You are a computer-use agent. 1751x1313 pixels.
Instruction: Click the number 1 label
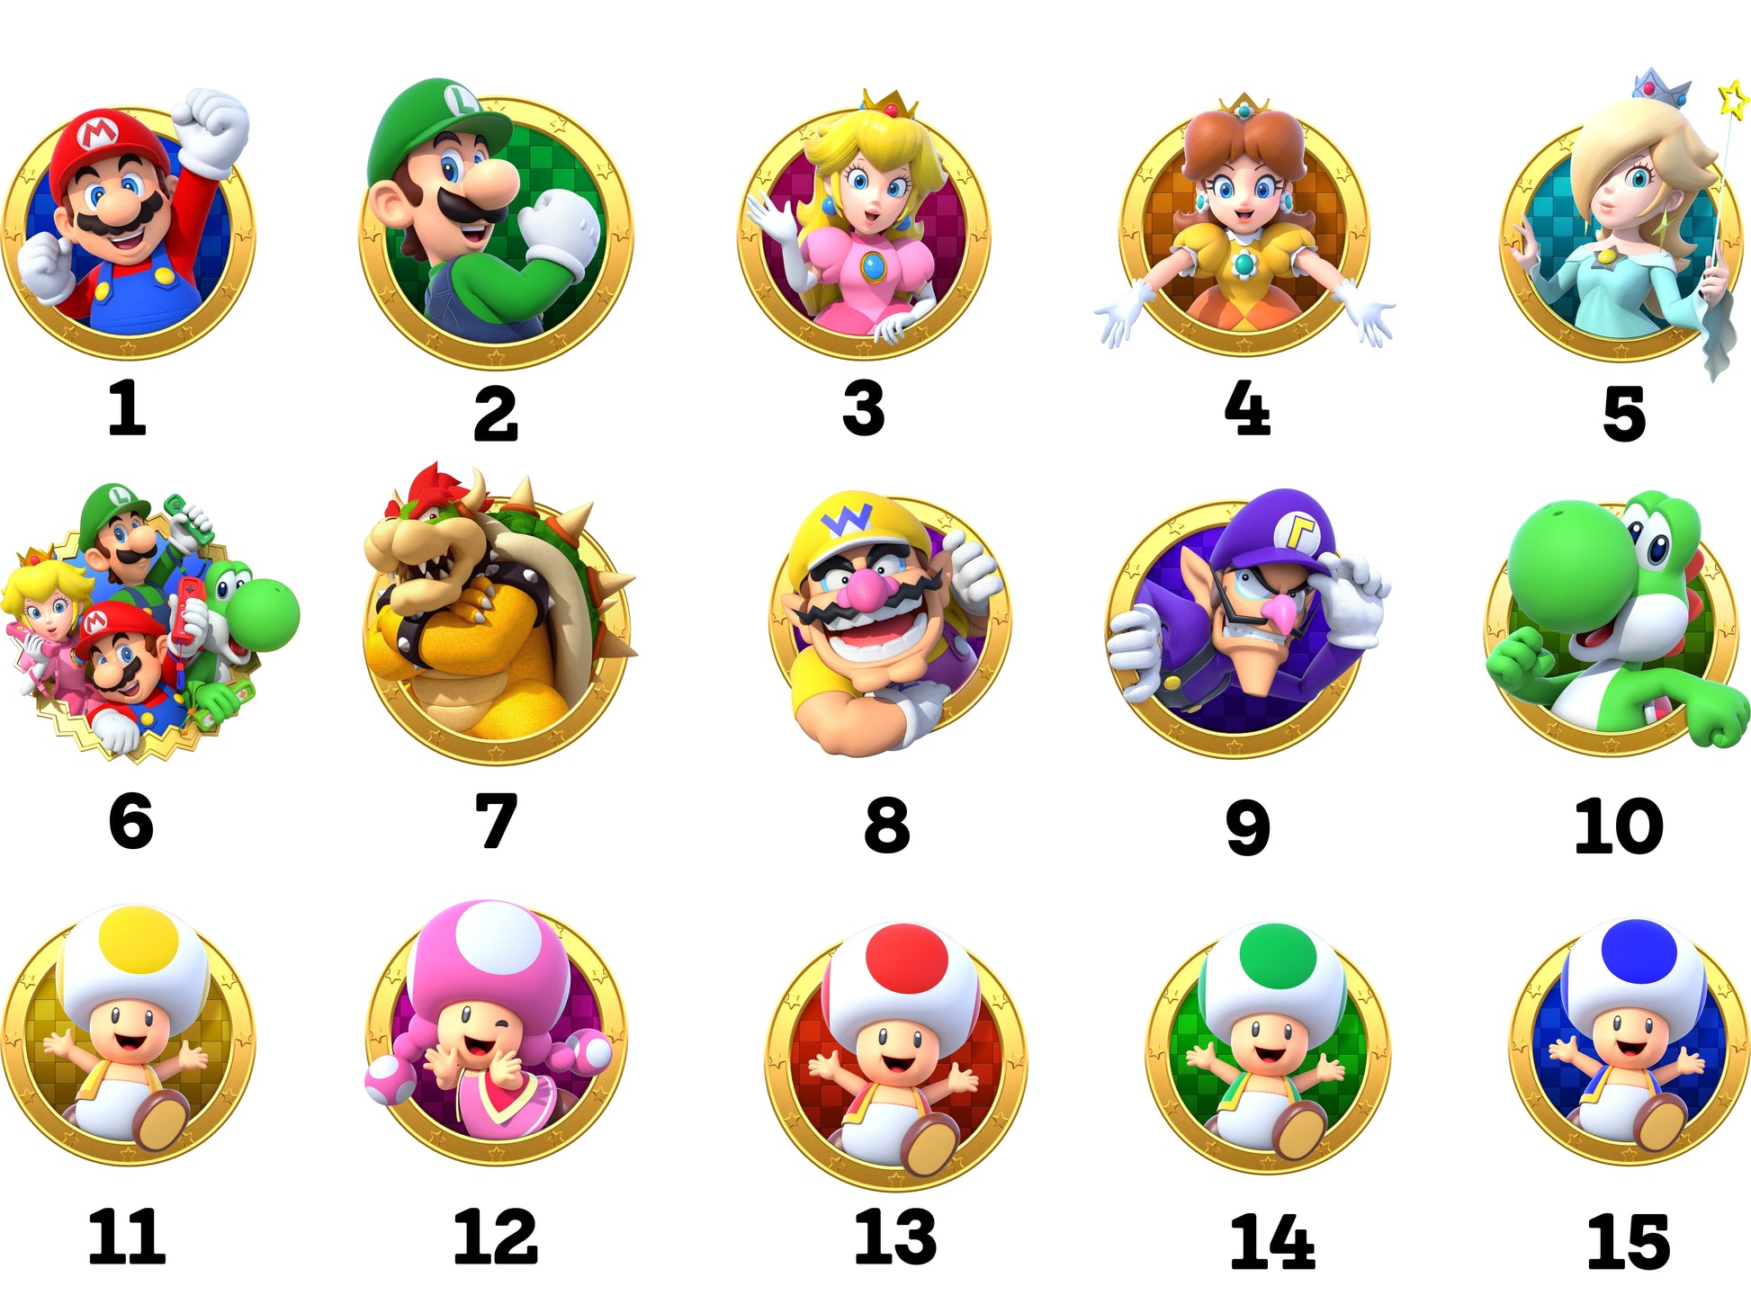click(128, 407)
